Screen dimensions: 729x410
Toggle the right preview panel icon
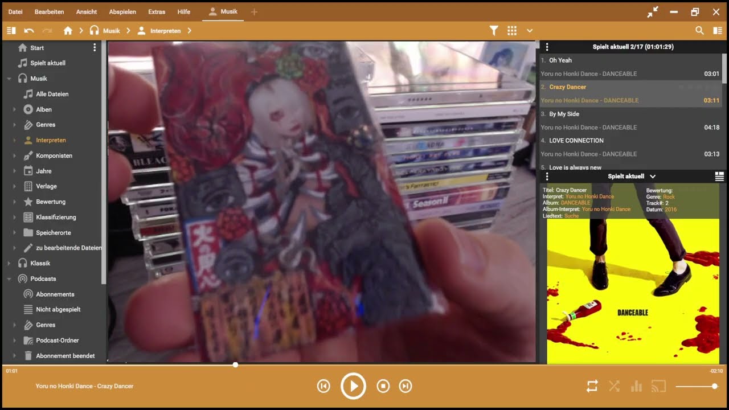(717, 31)
